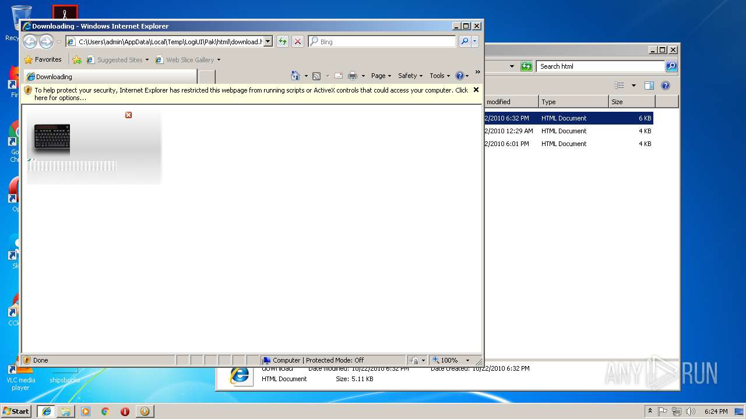Image resolution: width=746 pixels, height=419 pixels.
Task: Expand Explorer view options arrow
Action: tap(634, 86)
